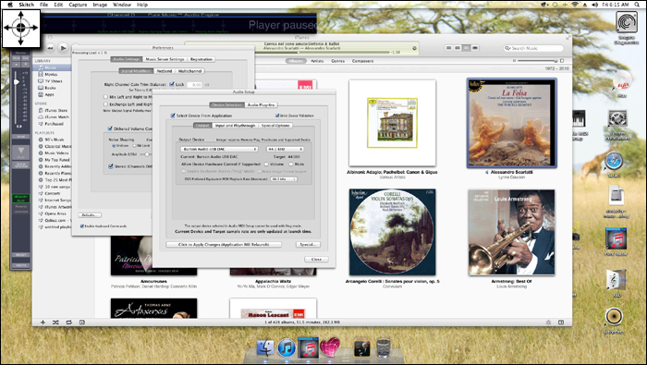Switch iTunes view to Artists
Viewport: 647px width, 365px height.
(317, 61)
